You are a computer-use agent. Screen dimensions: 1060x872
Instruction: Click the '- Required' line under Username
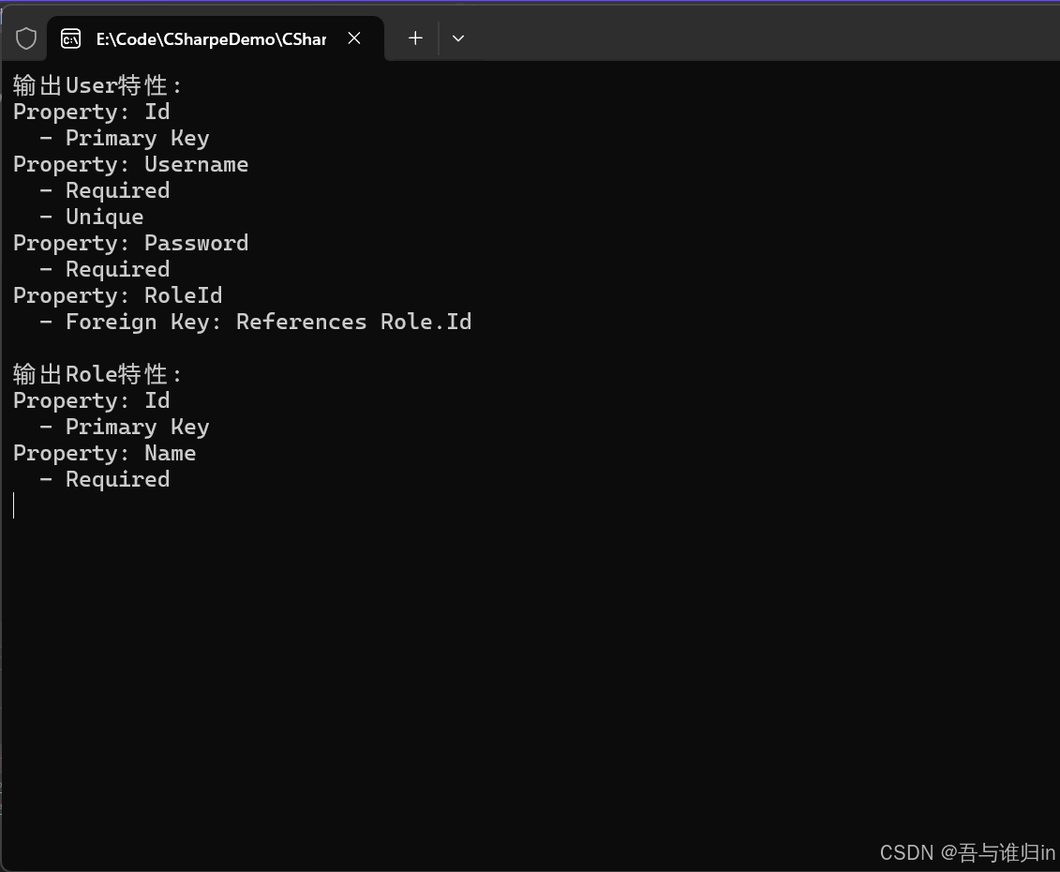point(104,190)
